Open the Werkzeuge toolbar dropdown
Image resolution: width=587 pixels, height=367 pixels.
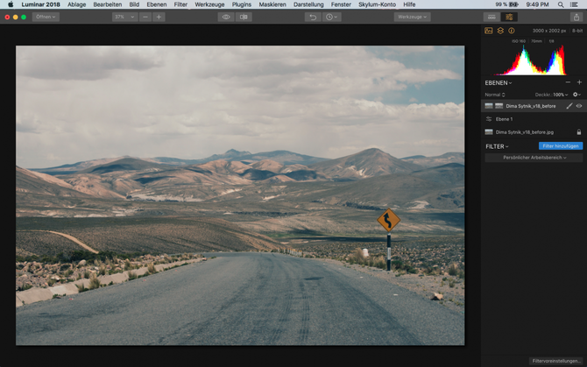click(412, 17)
